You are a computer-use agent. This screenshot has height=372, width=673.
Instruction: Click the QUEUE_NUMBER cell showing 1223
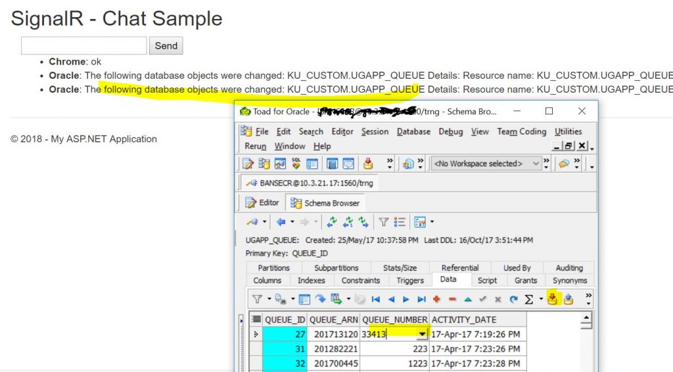[395, 363]
